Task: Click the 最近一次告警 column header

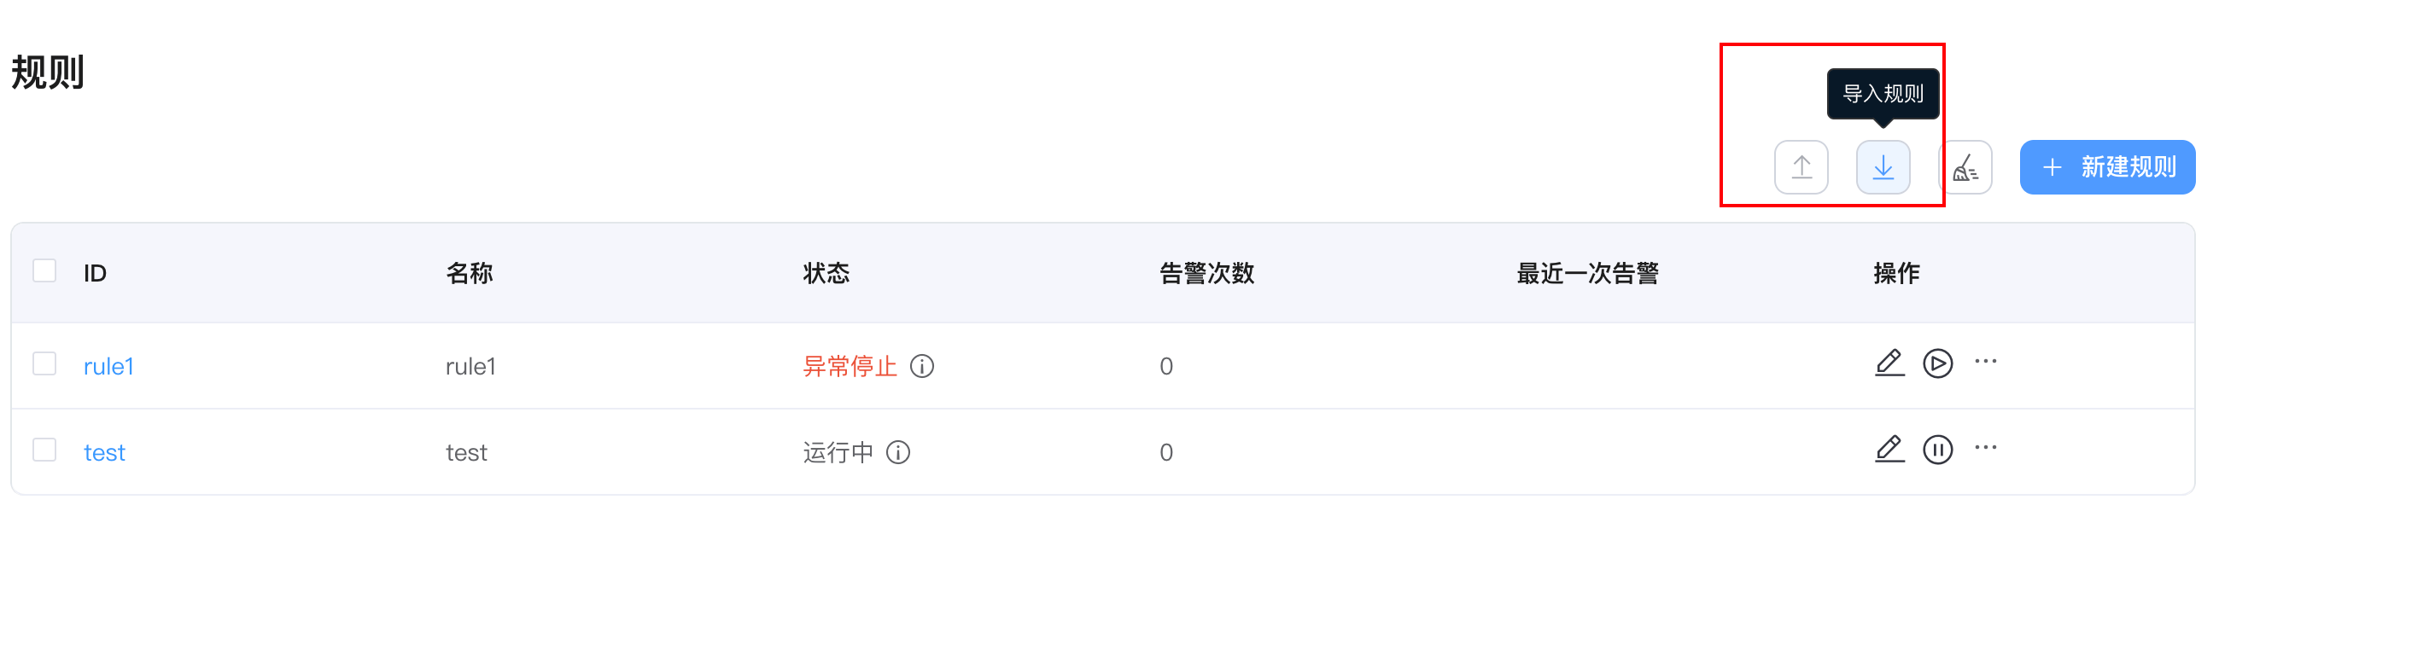Action: click(x=1587, y=273)
